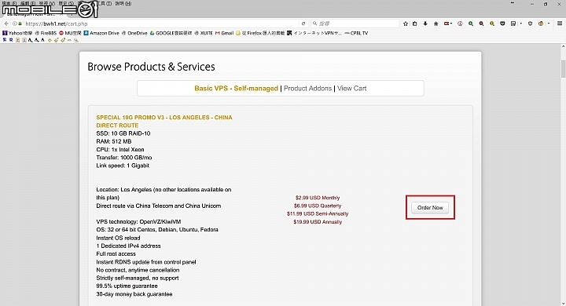Open インターネットVPN bookmark

[x=314, y=33]
